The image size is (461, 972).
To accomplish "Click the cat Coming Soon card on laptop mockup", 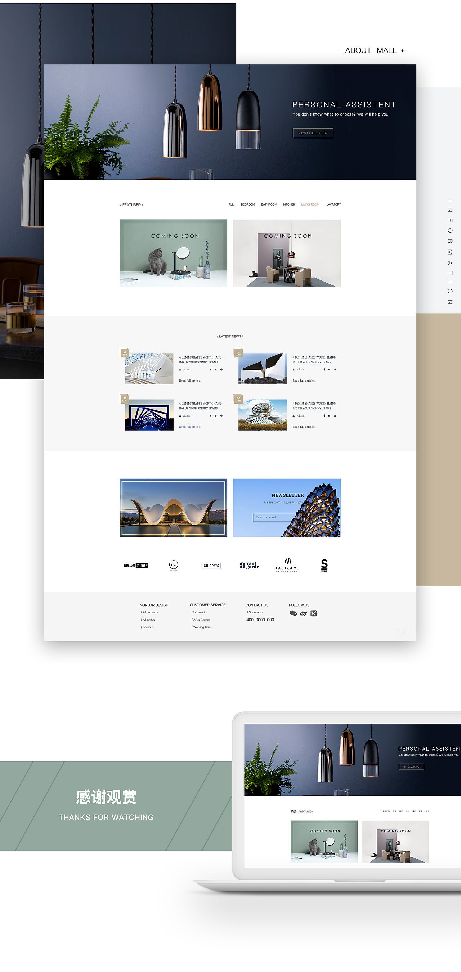I will (x=324, y=842).
